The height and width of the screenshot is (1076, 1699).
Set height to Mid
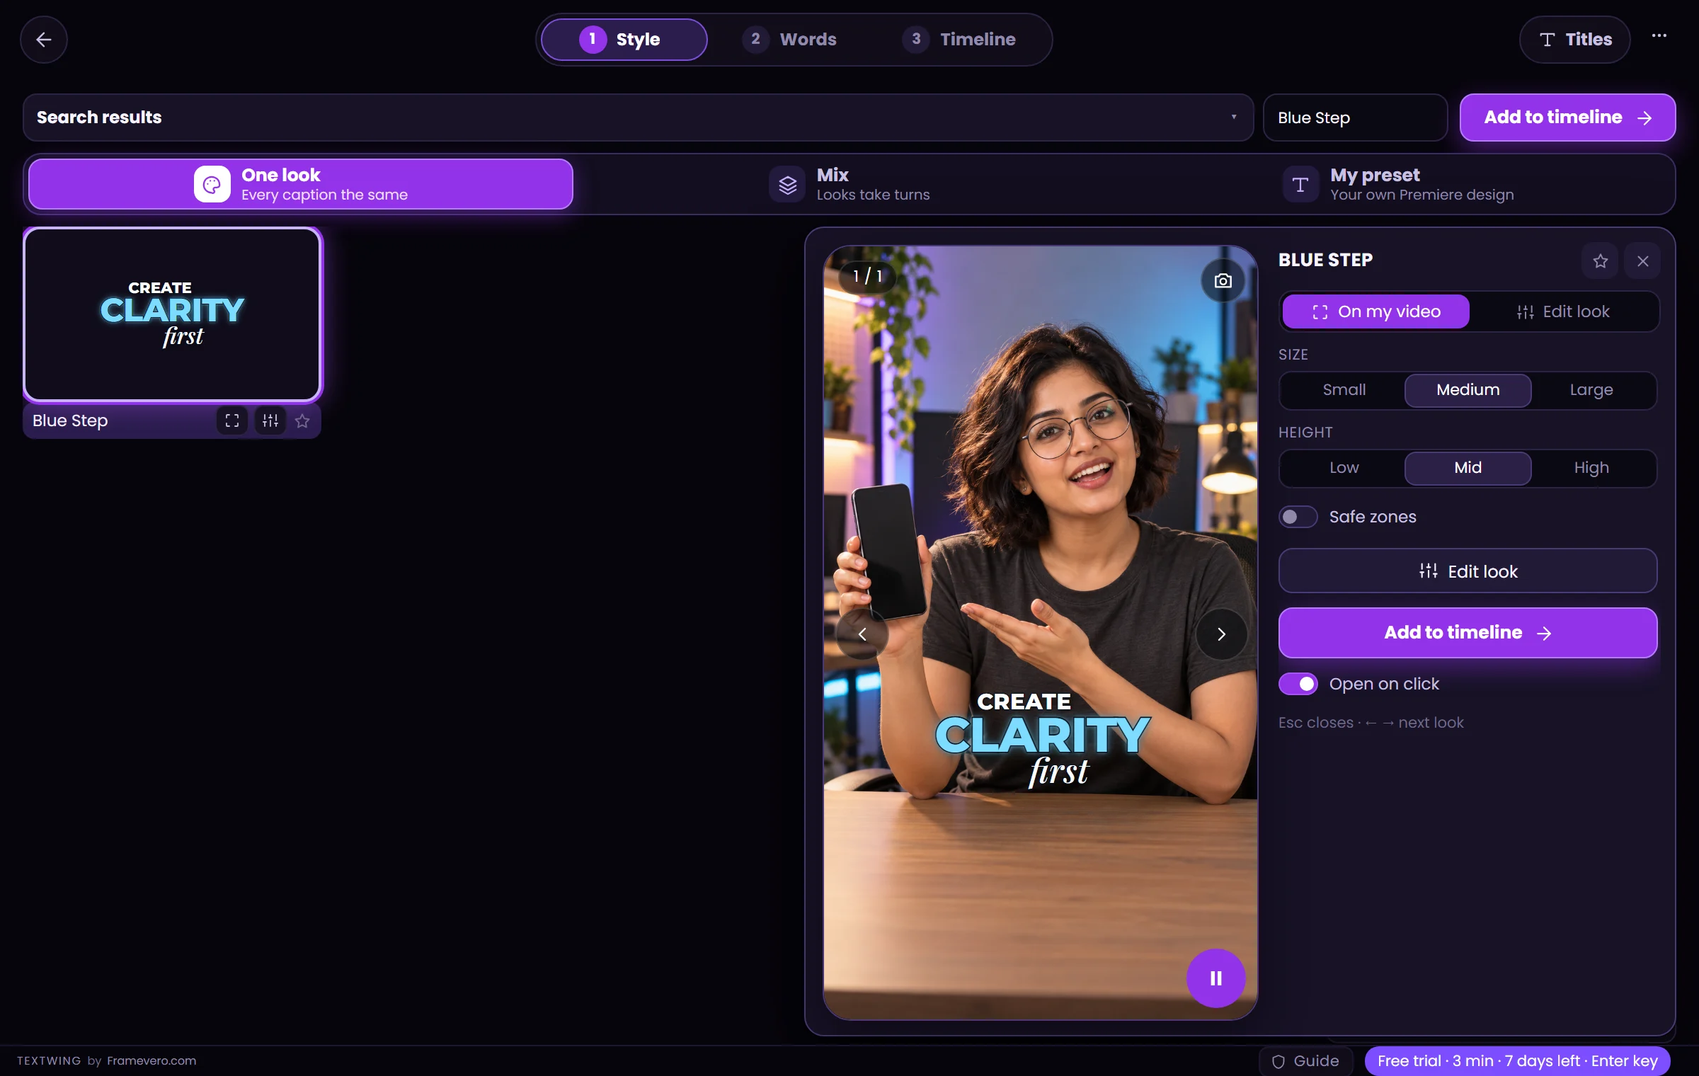point(1468,468)
